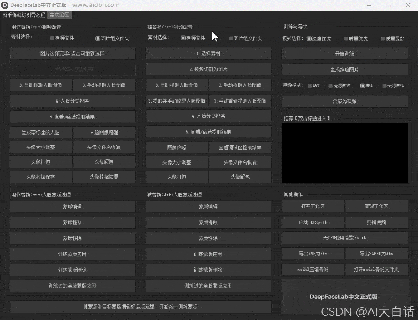Click dst 5.查看/筛选提取结果 button
This screenshot has width=418, height=320.
coord(209,132)
